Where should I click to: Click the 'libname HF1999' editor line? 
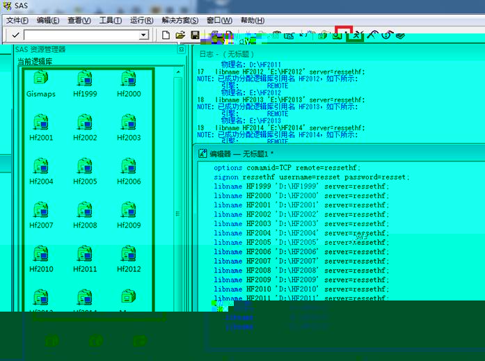301,186
